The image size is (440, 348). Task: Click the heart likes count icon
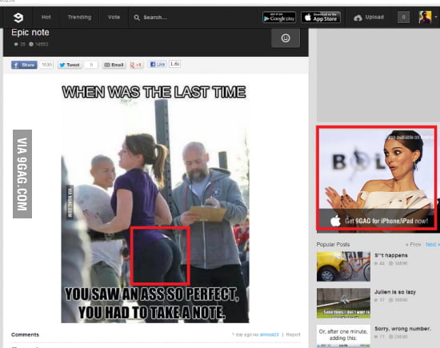pos(16,44)
